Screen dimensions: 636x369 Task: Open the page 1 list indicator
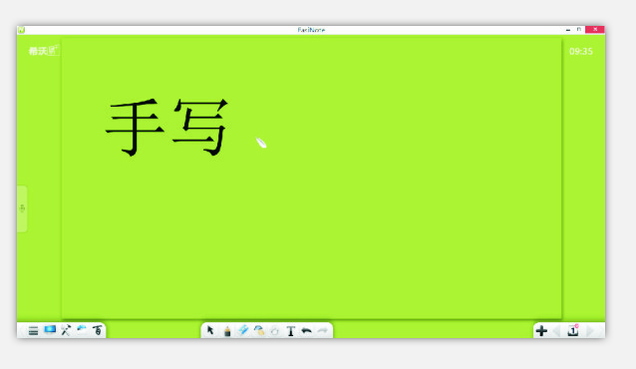click(x=573, y=330)
